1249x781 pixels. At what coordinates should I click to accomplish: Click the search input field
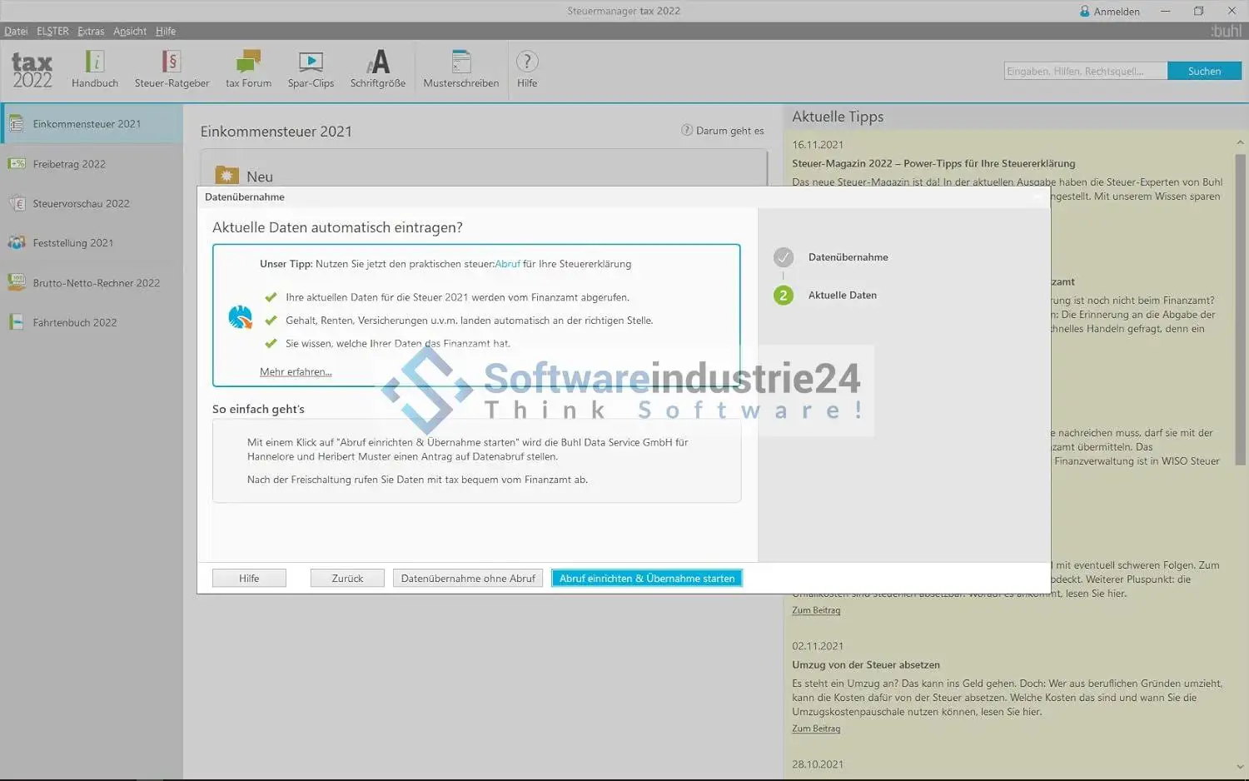pyautogui.click(x=1085, y=72)
